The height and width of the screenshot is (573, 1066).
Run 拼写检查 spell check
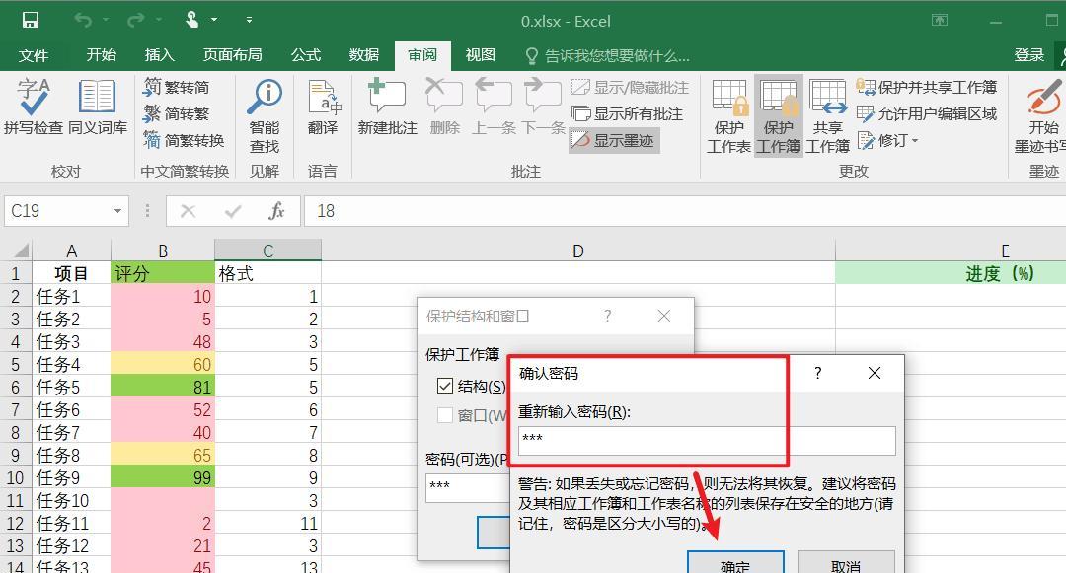point(33,107)
